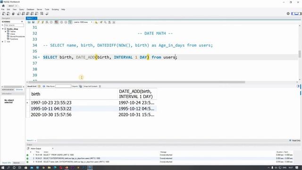Image resolution: width=302 pixels, height=170 pixels.
Task: Create a new stored procedure icon
Action: pyautogui.click(x=32, y=14)
